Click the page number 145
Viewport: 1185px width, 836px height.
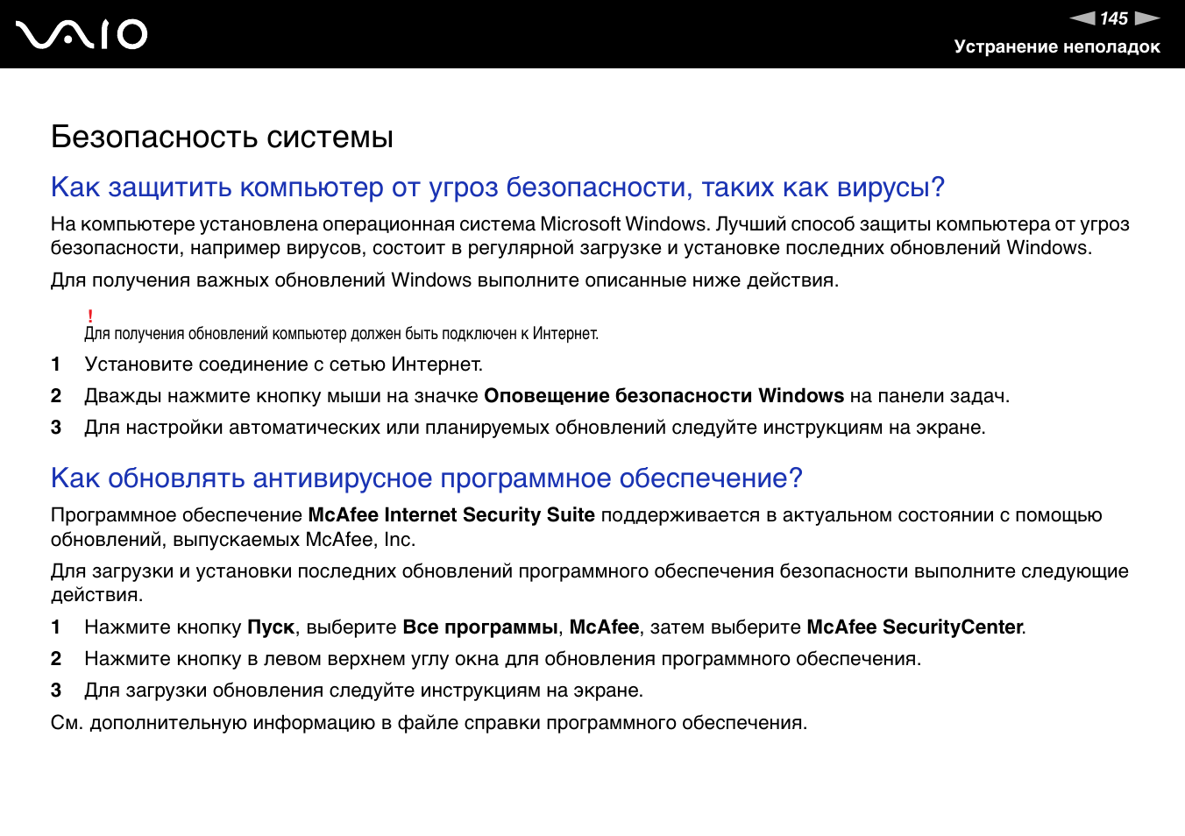[x=1114, y=18]
